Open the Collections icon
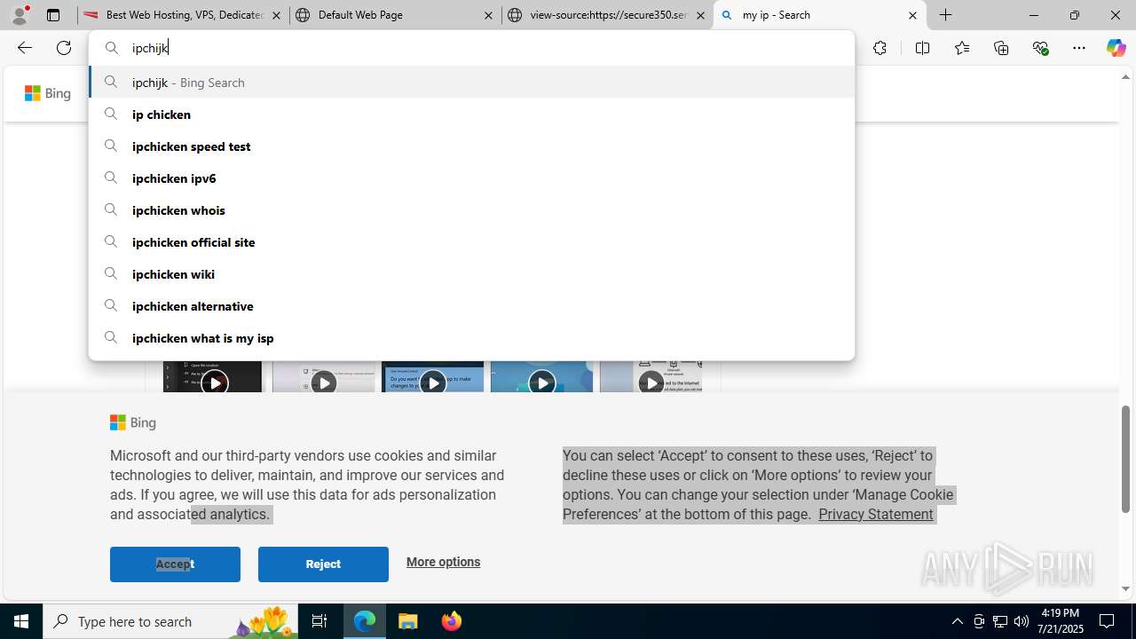Image resolution: width=1136 pixels, height=639 pixels. coord(1001,48)
